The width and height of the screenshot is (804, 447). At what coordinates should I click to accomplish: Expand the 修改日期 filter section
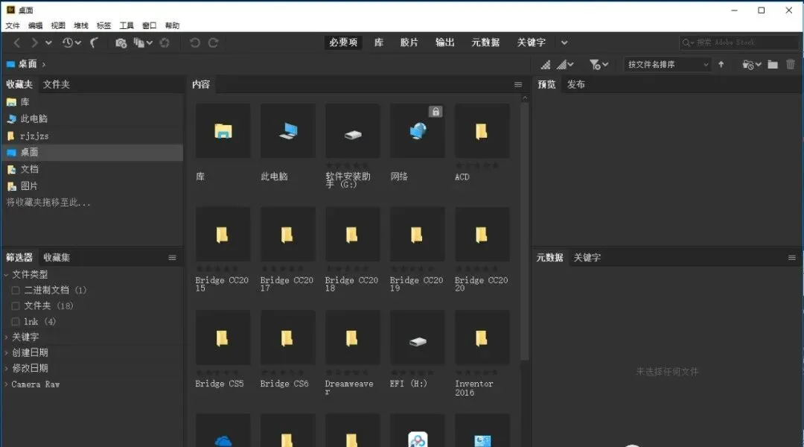click(6, 368)
